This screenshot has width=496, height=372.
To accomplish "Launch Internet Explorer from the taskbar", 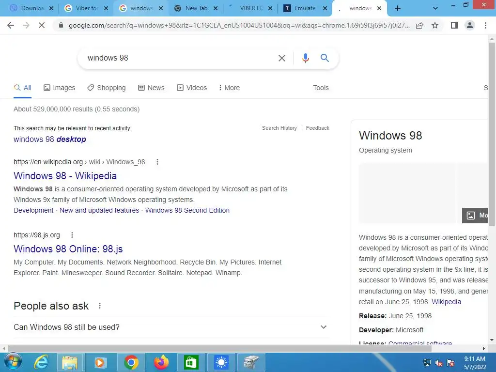I will pyautogui.click(x=42, y=362).
